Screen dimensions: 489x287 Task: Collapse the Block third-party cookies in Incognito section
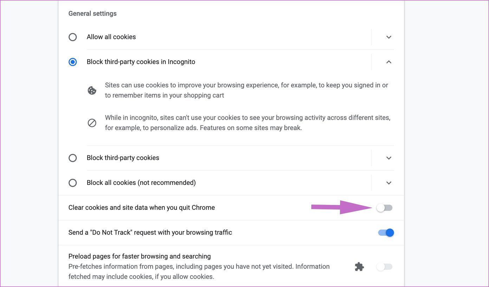click(389, 62)
